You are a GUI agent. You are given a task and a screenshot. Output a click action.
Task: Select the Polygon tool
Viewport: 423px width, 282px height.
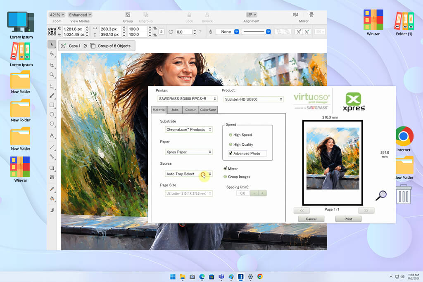click(x=52, y=124)
